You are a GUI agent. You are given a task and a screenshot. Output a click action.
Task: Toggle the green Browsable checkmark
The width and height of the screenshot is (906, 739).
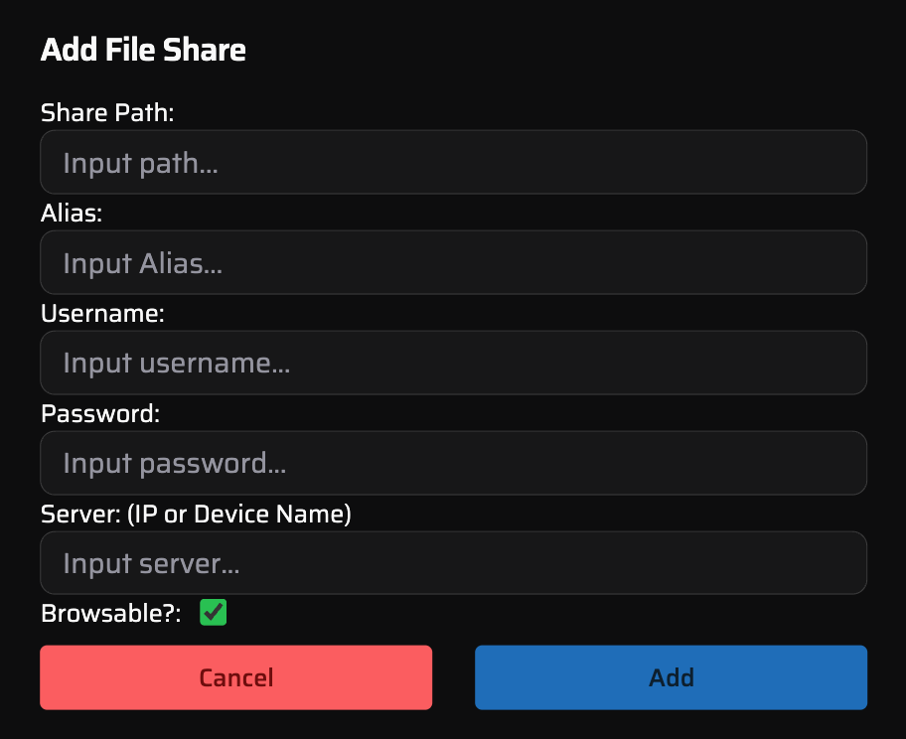point(213,613)
